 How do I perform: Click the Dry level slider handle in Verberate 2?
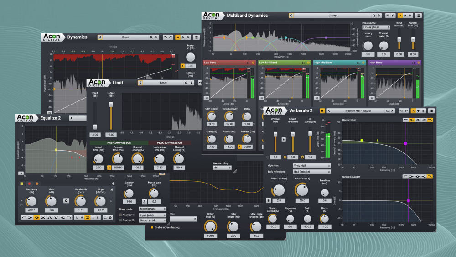(275, 135)
